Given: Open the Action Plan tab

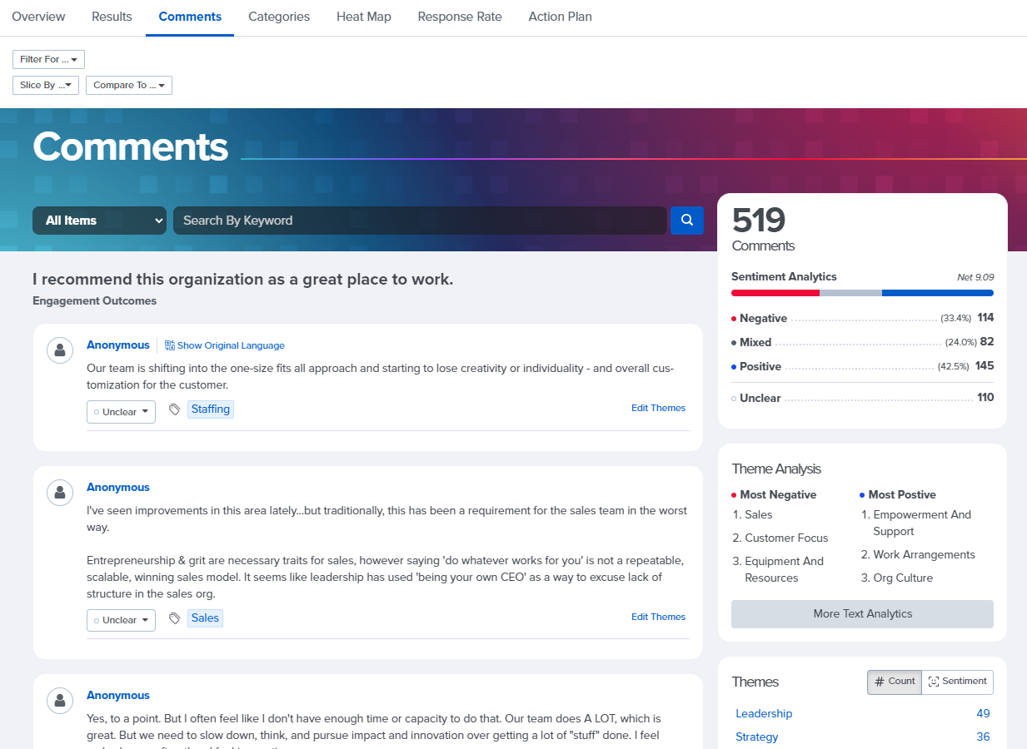Looking at the screenshot, I should (x=561, y=17).
